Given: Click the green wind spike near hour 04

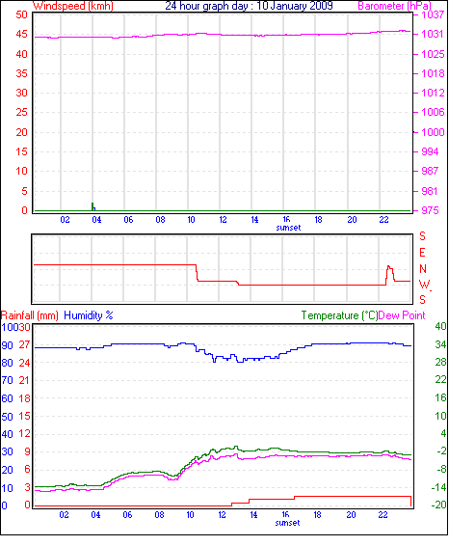Looking at the screenshot, I should (92, 206).
